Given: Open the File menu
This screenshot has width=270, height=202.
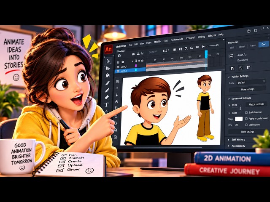Looking at the screenshot, I should click(130, 45).
